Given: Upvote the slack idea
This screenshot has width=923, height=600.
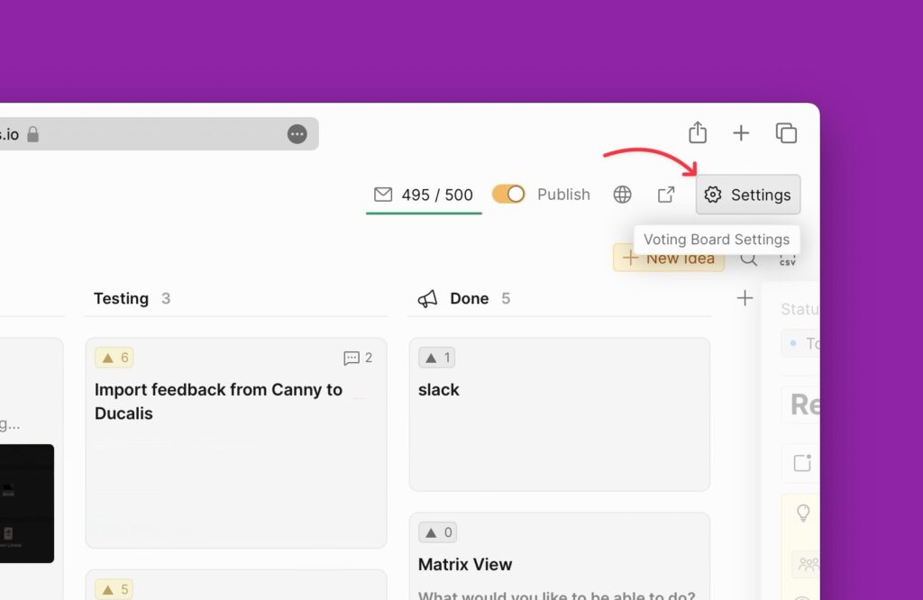Looking at the screenshot, I should point(437,358).
